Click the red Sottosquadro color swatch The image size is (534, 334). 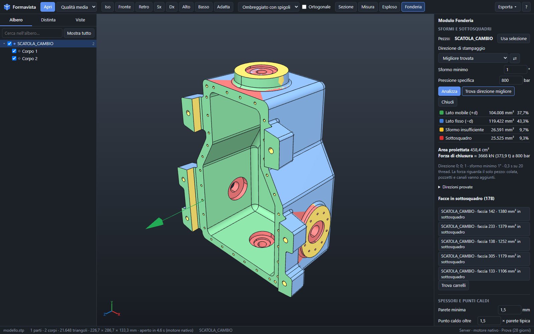tap(442, 138)
